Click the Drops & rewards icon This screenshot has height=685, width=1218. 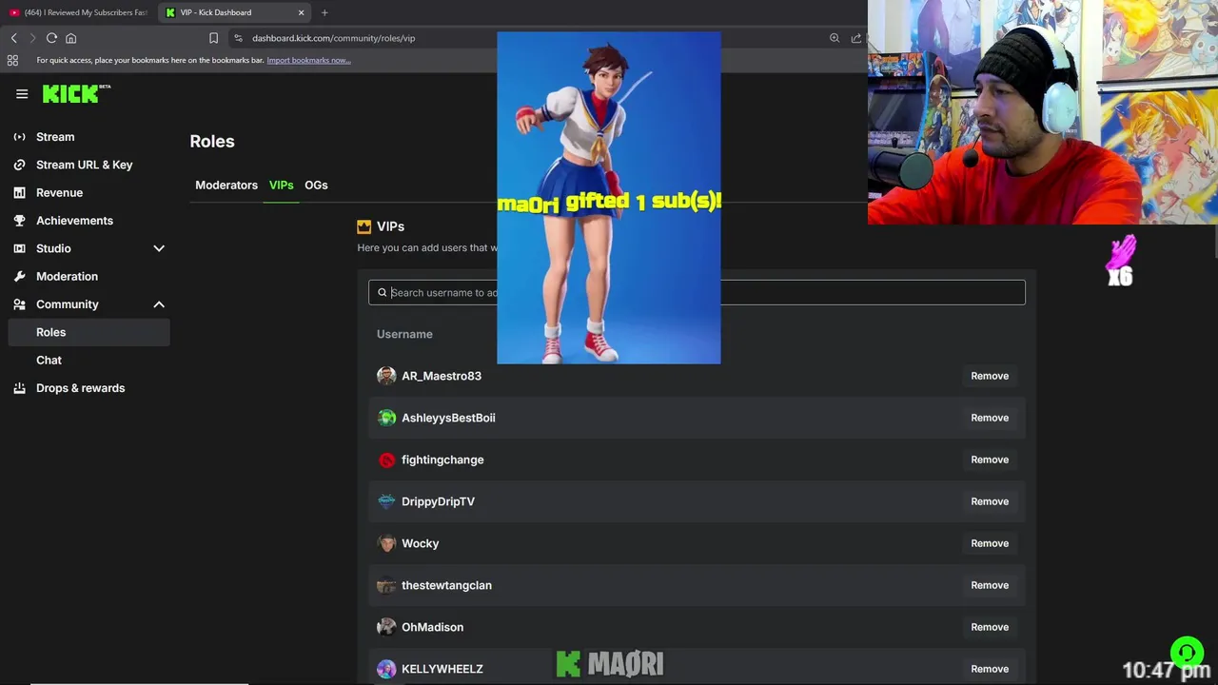19,388
